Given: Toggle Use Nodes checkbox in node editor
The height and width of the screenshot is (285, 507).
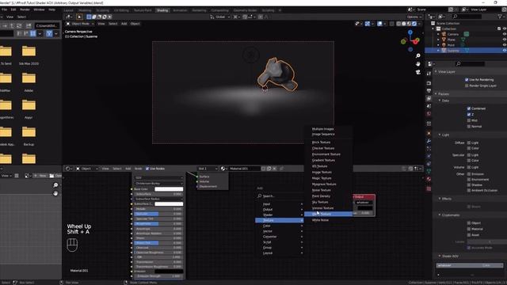Looking at the screenshot, I should 147,169.
